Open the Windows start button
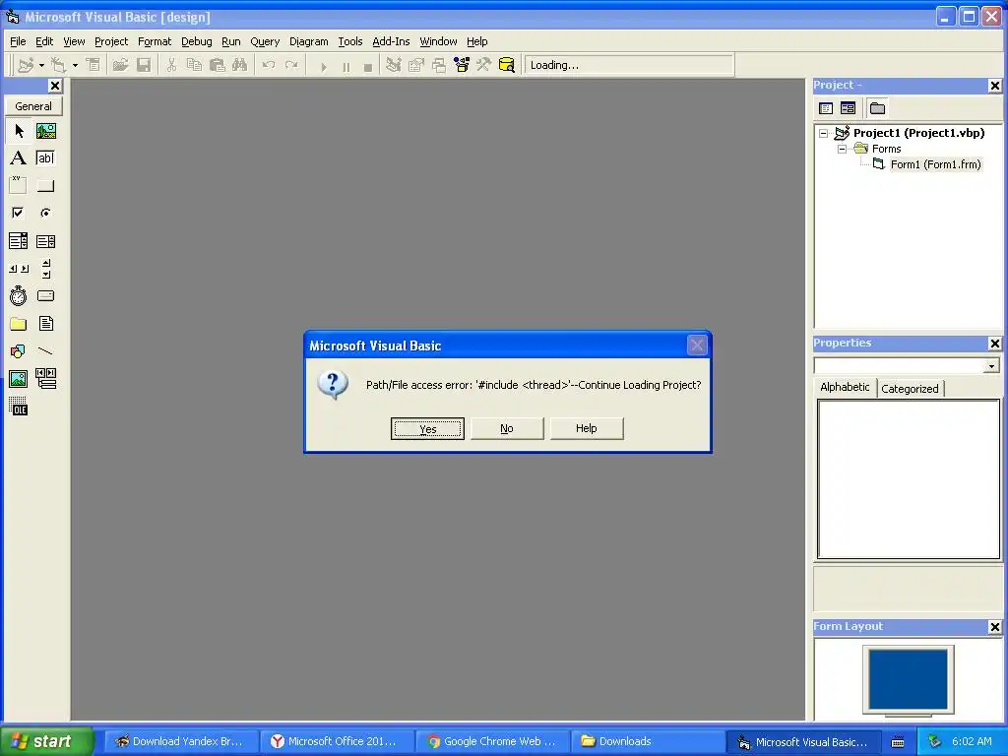Image resolution: width=1008 pixels, height=756 pixels. pos(46,741)
